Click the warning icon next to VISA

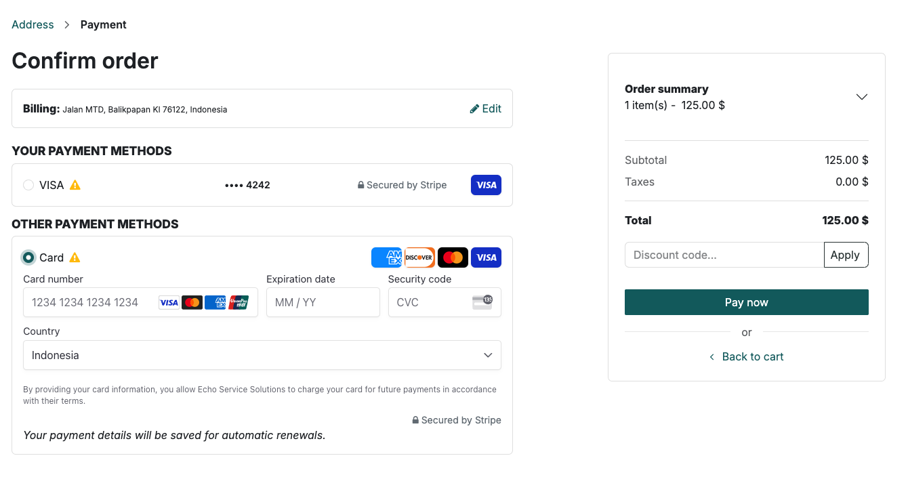click(x=75, y=185)
